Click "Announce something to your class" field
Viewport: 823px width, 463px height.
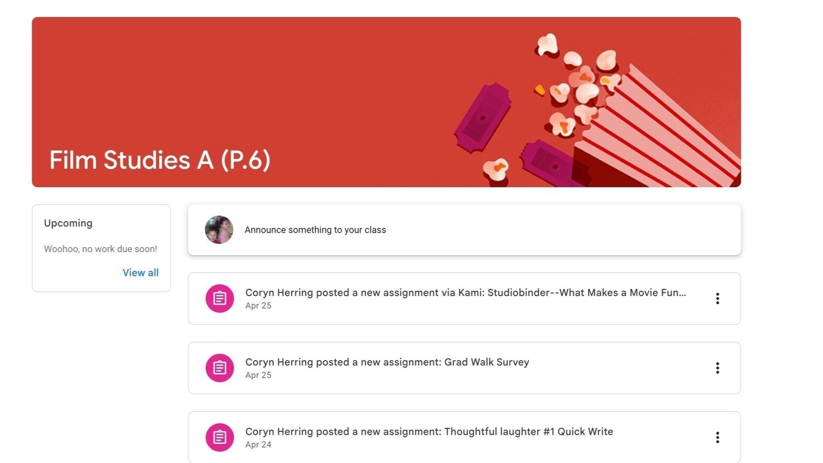(315, 230)
